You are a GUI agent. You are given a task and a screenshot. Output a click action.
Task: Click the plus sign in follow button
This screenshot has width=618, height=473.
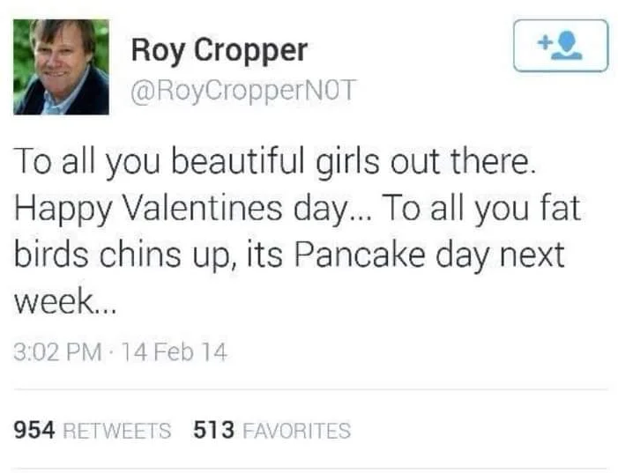[x=544, y=41]
